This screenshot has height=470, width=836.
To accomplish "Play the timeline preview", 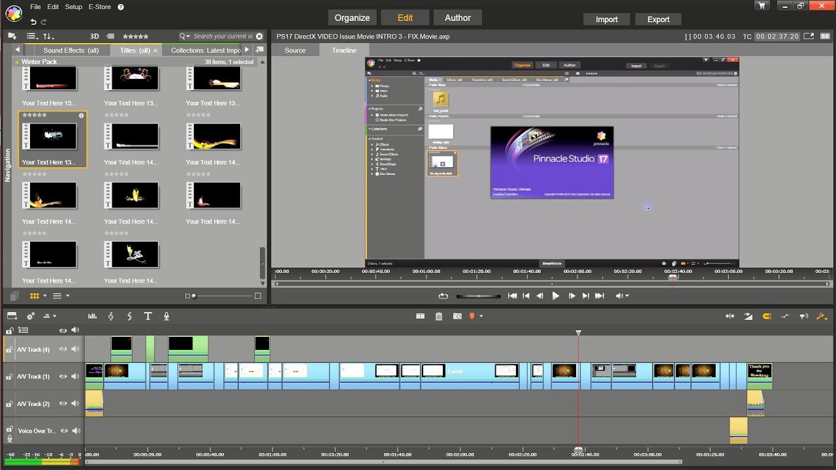I will pos(556,296).
